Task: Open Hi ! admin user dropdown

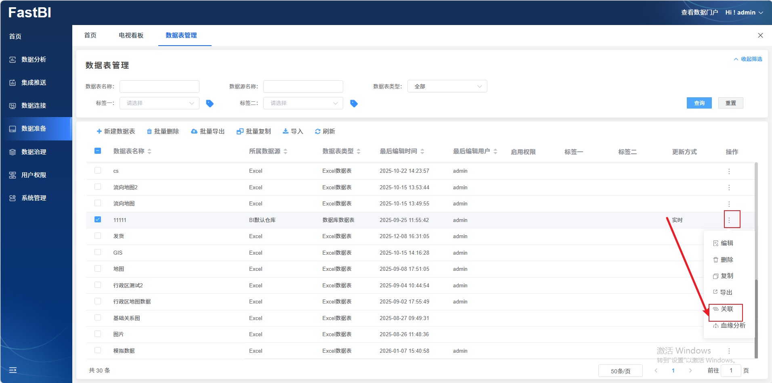Action: (744, 13)
